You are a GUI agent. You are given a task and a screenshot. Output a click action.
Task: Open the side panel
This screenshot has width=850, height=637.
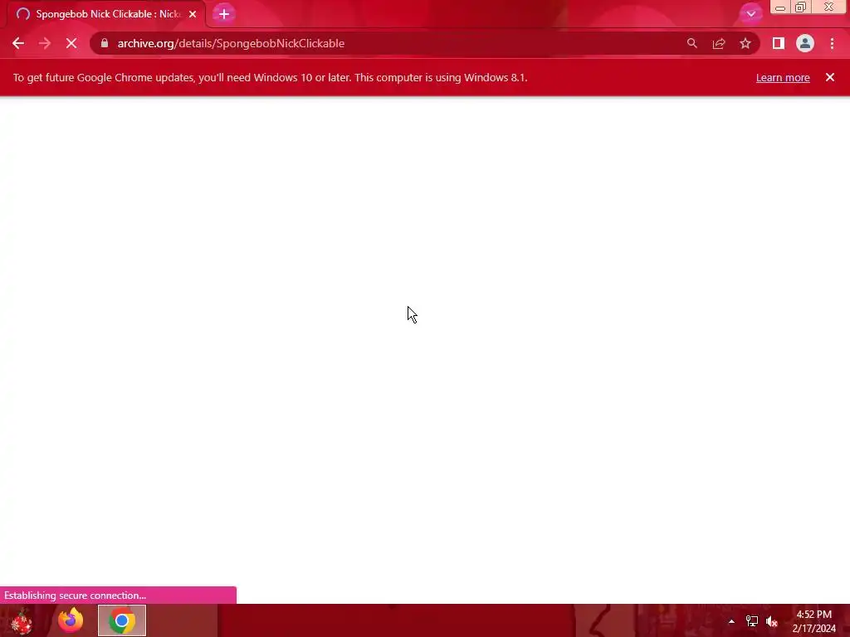779,43
